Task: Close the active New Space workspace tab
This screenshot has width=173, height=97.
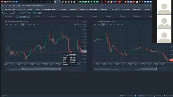Action: coord(29,16)
